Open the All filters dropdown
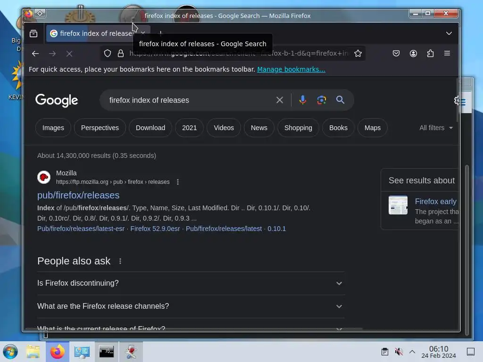 pyautogui.click(x=436, y=128)
